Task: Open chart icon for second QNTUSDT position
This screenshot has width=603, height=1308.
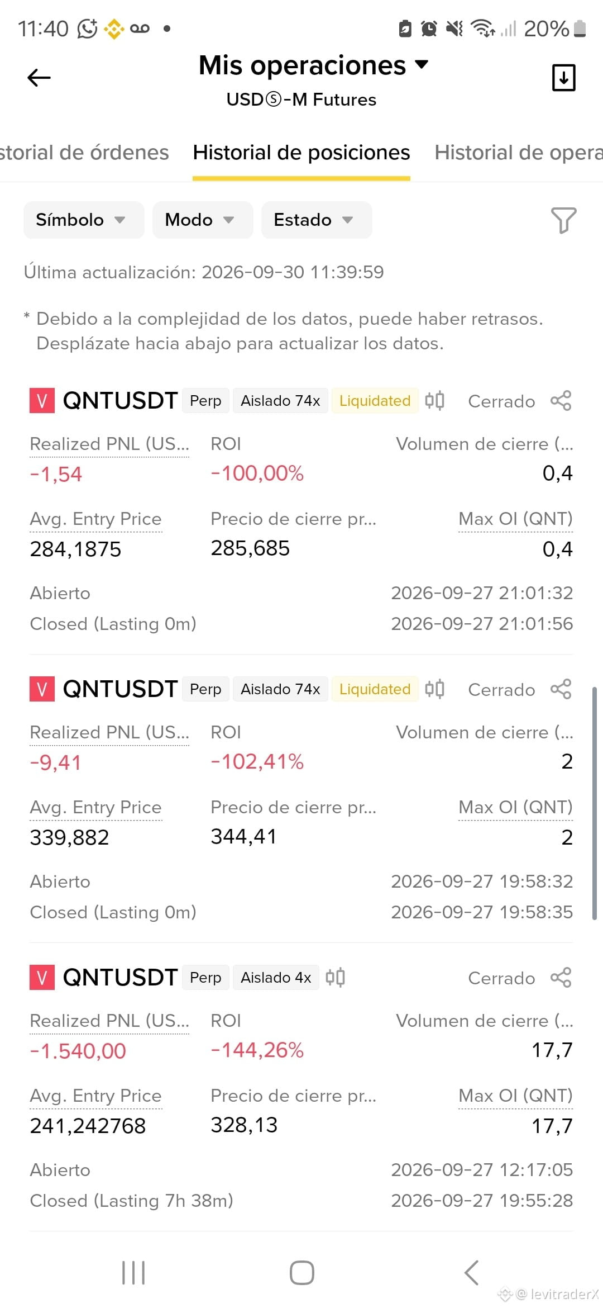Action: pos(434,689)
